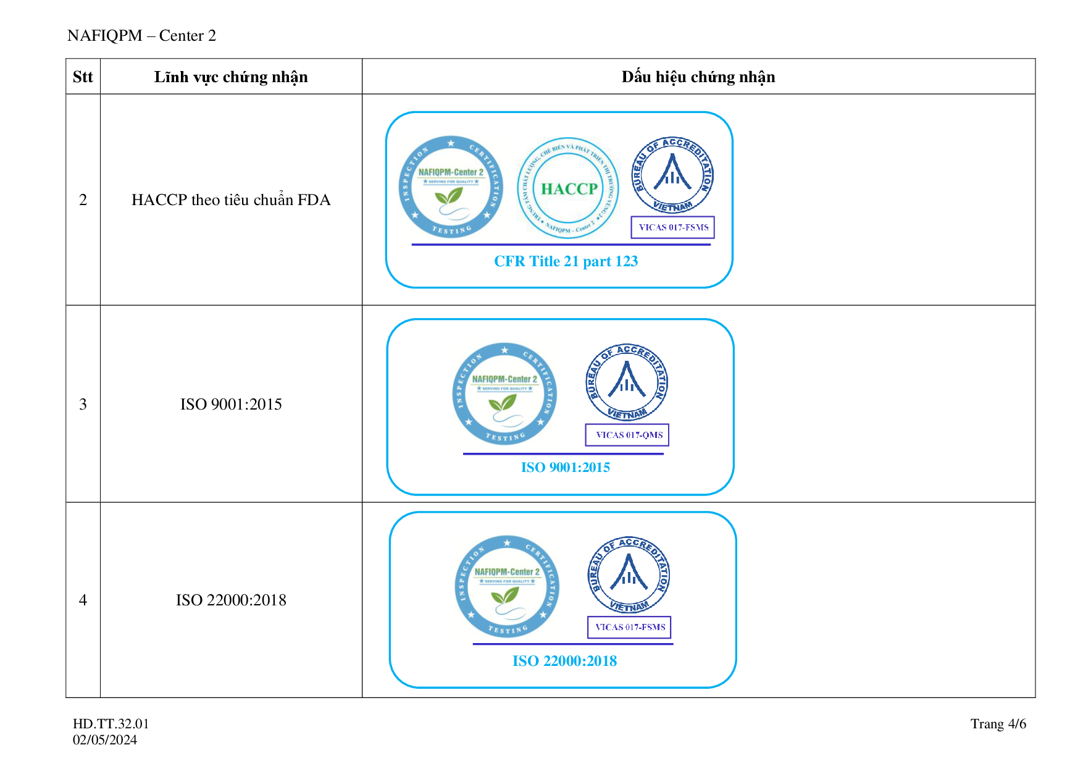Click the '02/05/2024' footer date
1083x766 pixels.
coord(105,740)
